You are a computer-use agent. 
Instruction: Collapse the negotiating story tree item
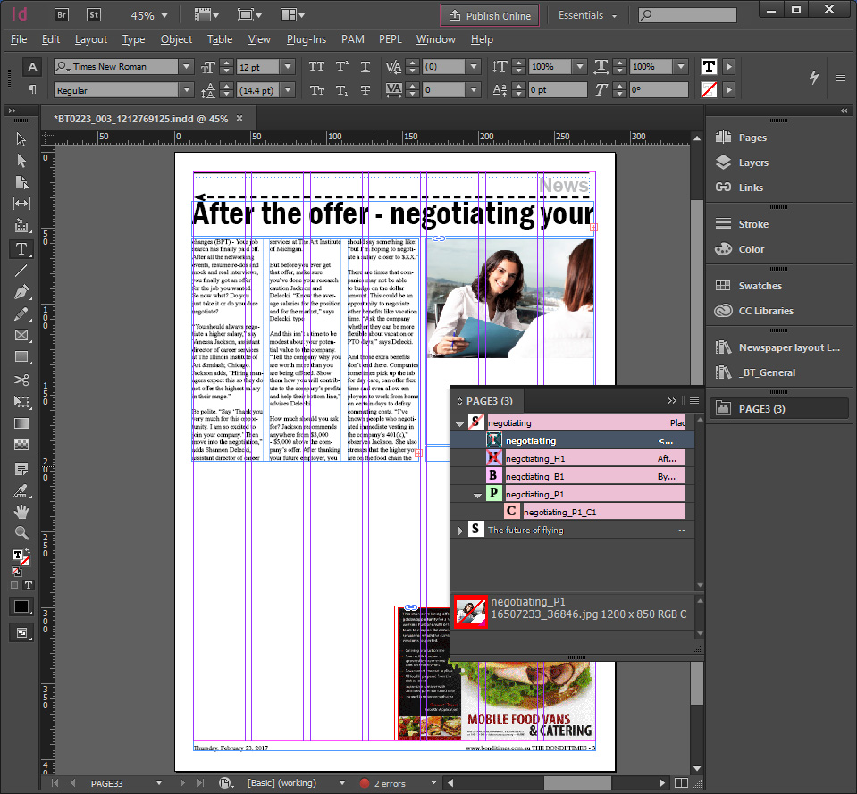(x=459, y=423)
